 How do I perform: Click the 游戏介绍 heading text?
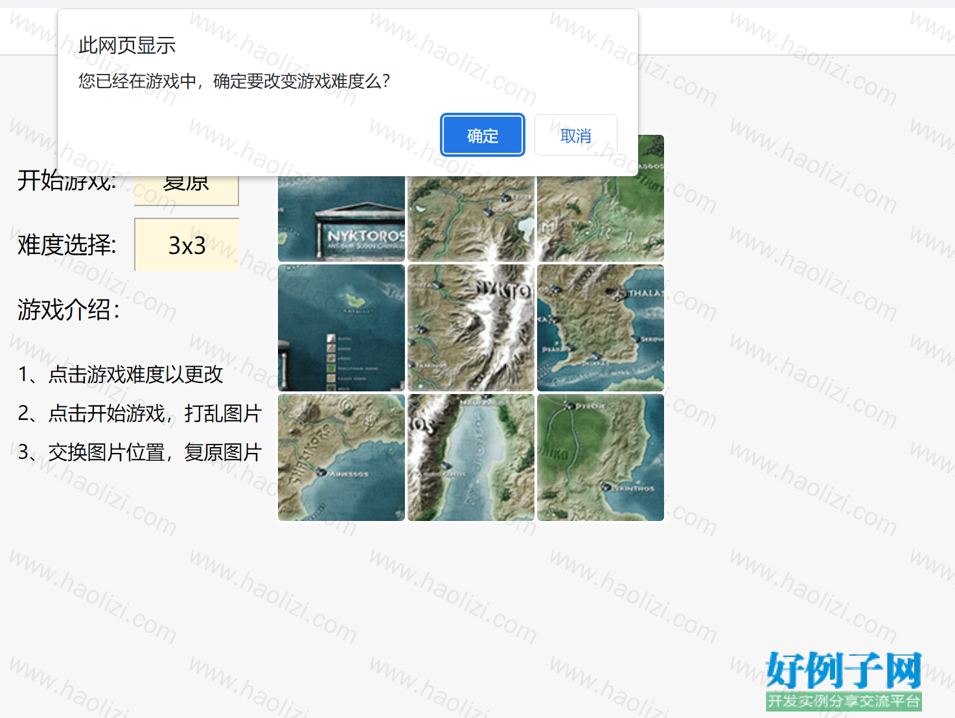click(x=69, y=310)
